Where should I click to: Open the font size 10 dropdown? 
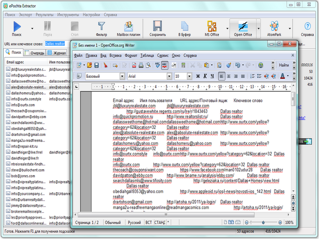pyautogui.click(x=189, y=76)
